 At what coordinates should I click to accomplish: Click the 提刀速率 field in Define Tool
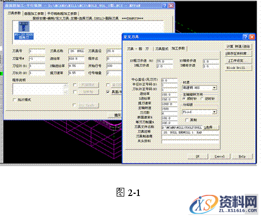tap(169, 104)
